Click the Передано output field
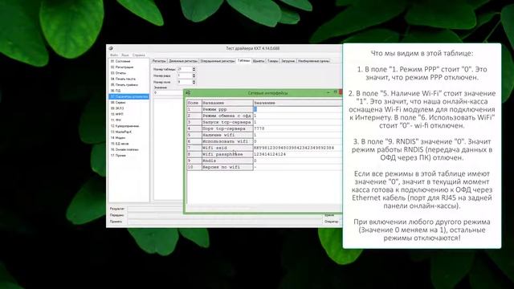 [226, 215]
